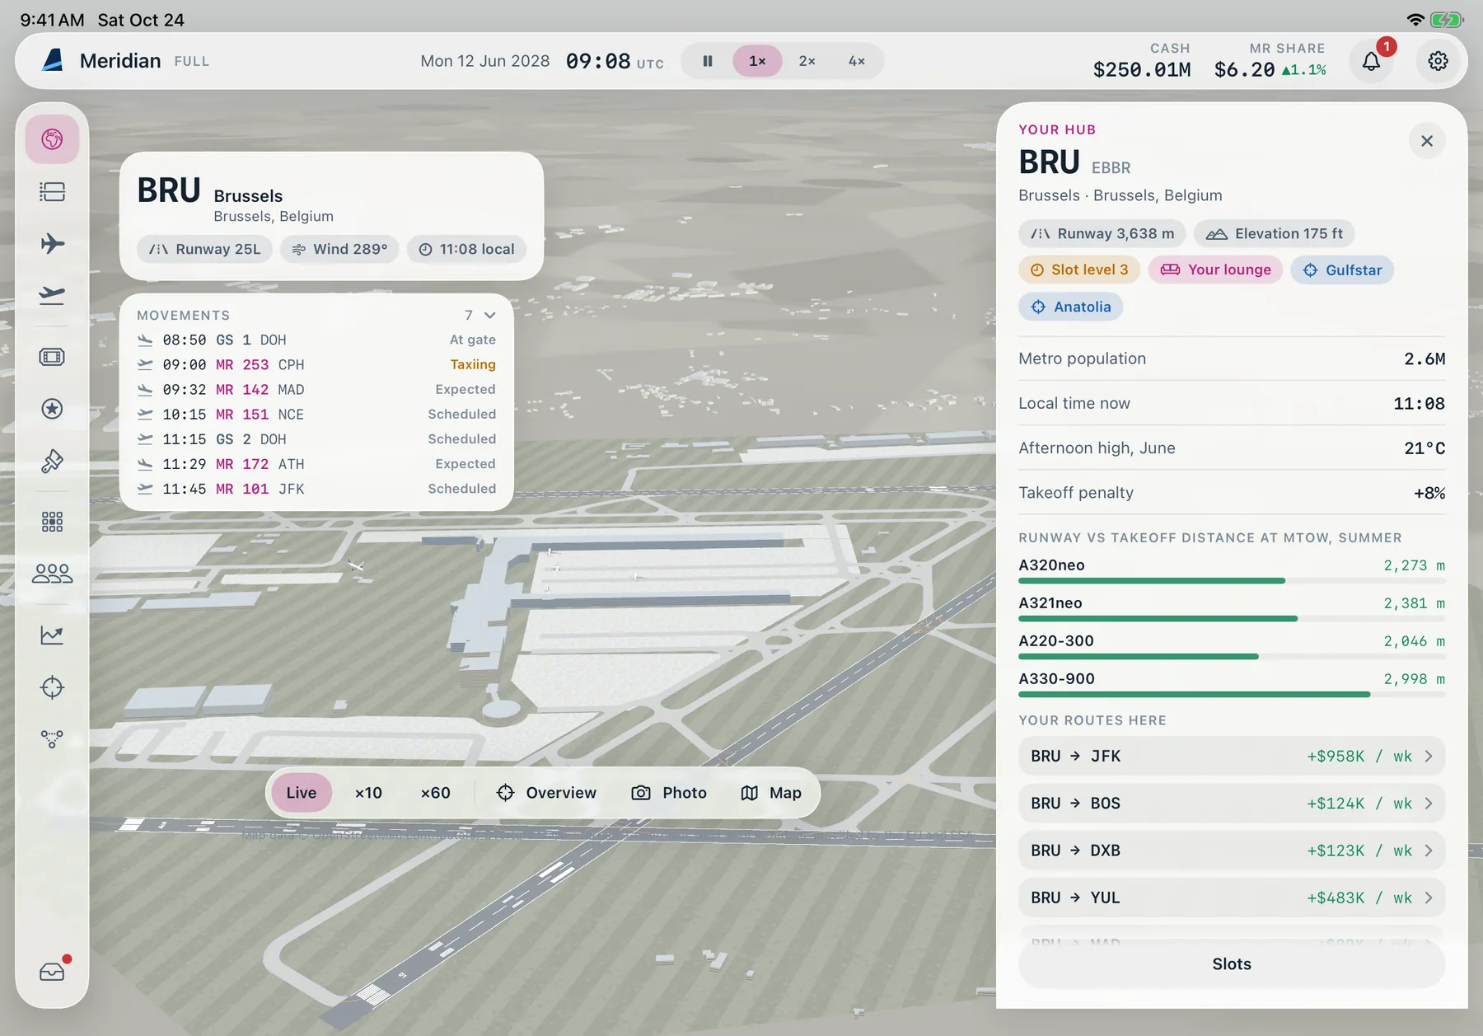Click the Elevation 175 ft chip
1483x1036 pixels.
coord(1275,233)
